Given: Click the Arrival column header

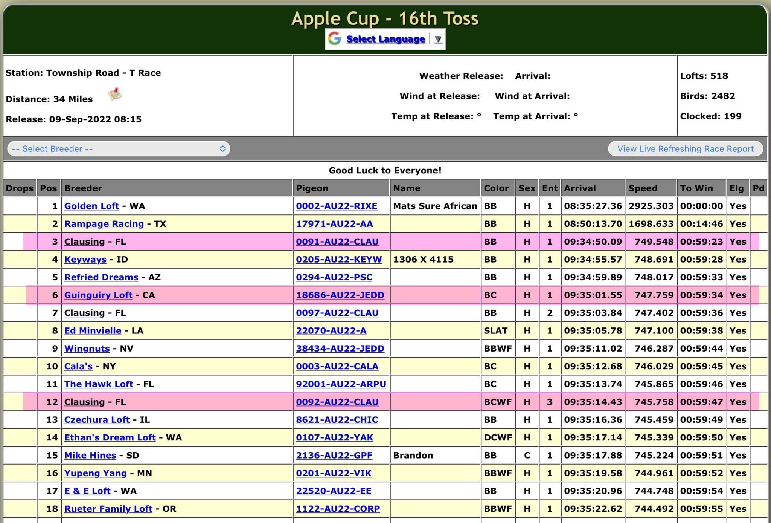Looking at the screenshot, I should click(x=580, y=188).
